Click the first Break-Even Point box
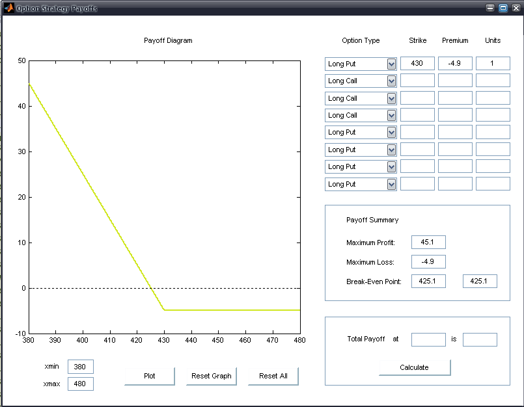 pyautogui.click(x=428, y=281)
